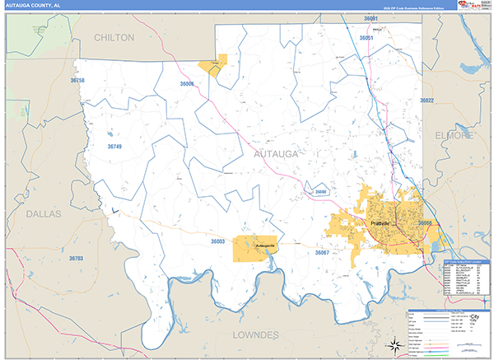Click the Autaugaville city label
494x360 pixels.
(265, 245)
